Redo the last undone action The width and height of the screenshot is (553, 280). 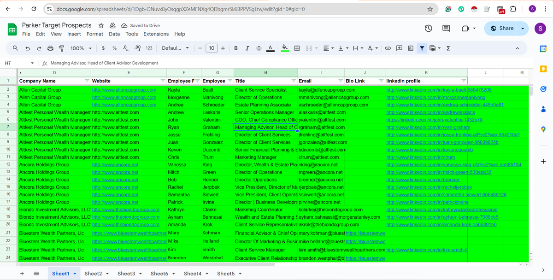39,48
